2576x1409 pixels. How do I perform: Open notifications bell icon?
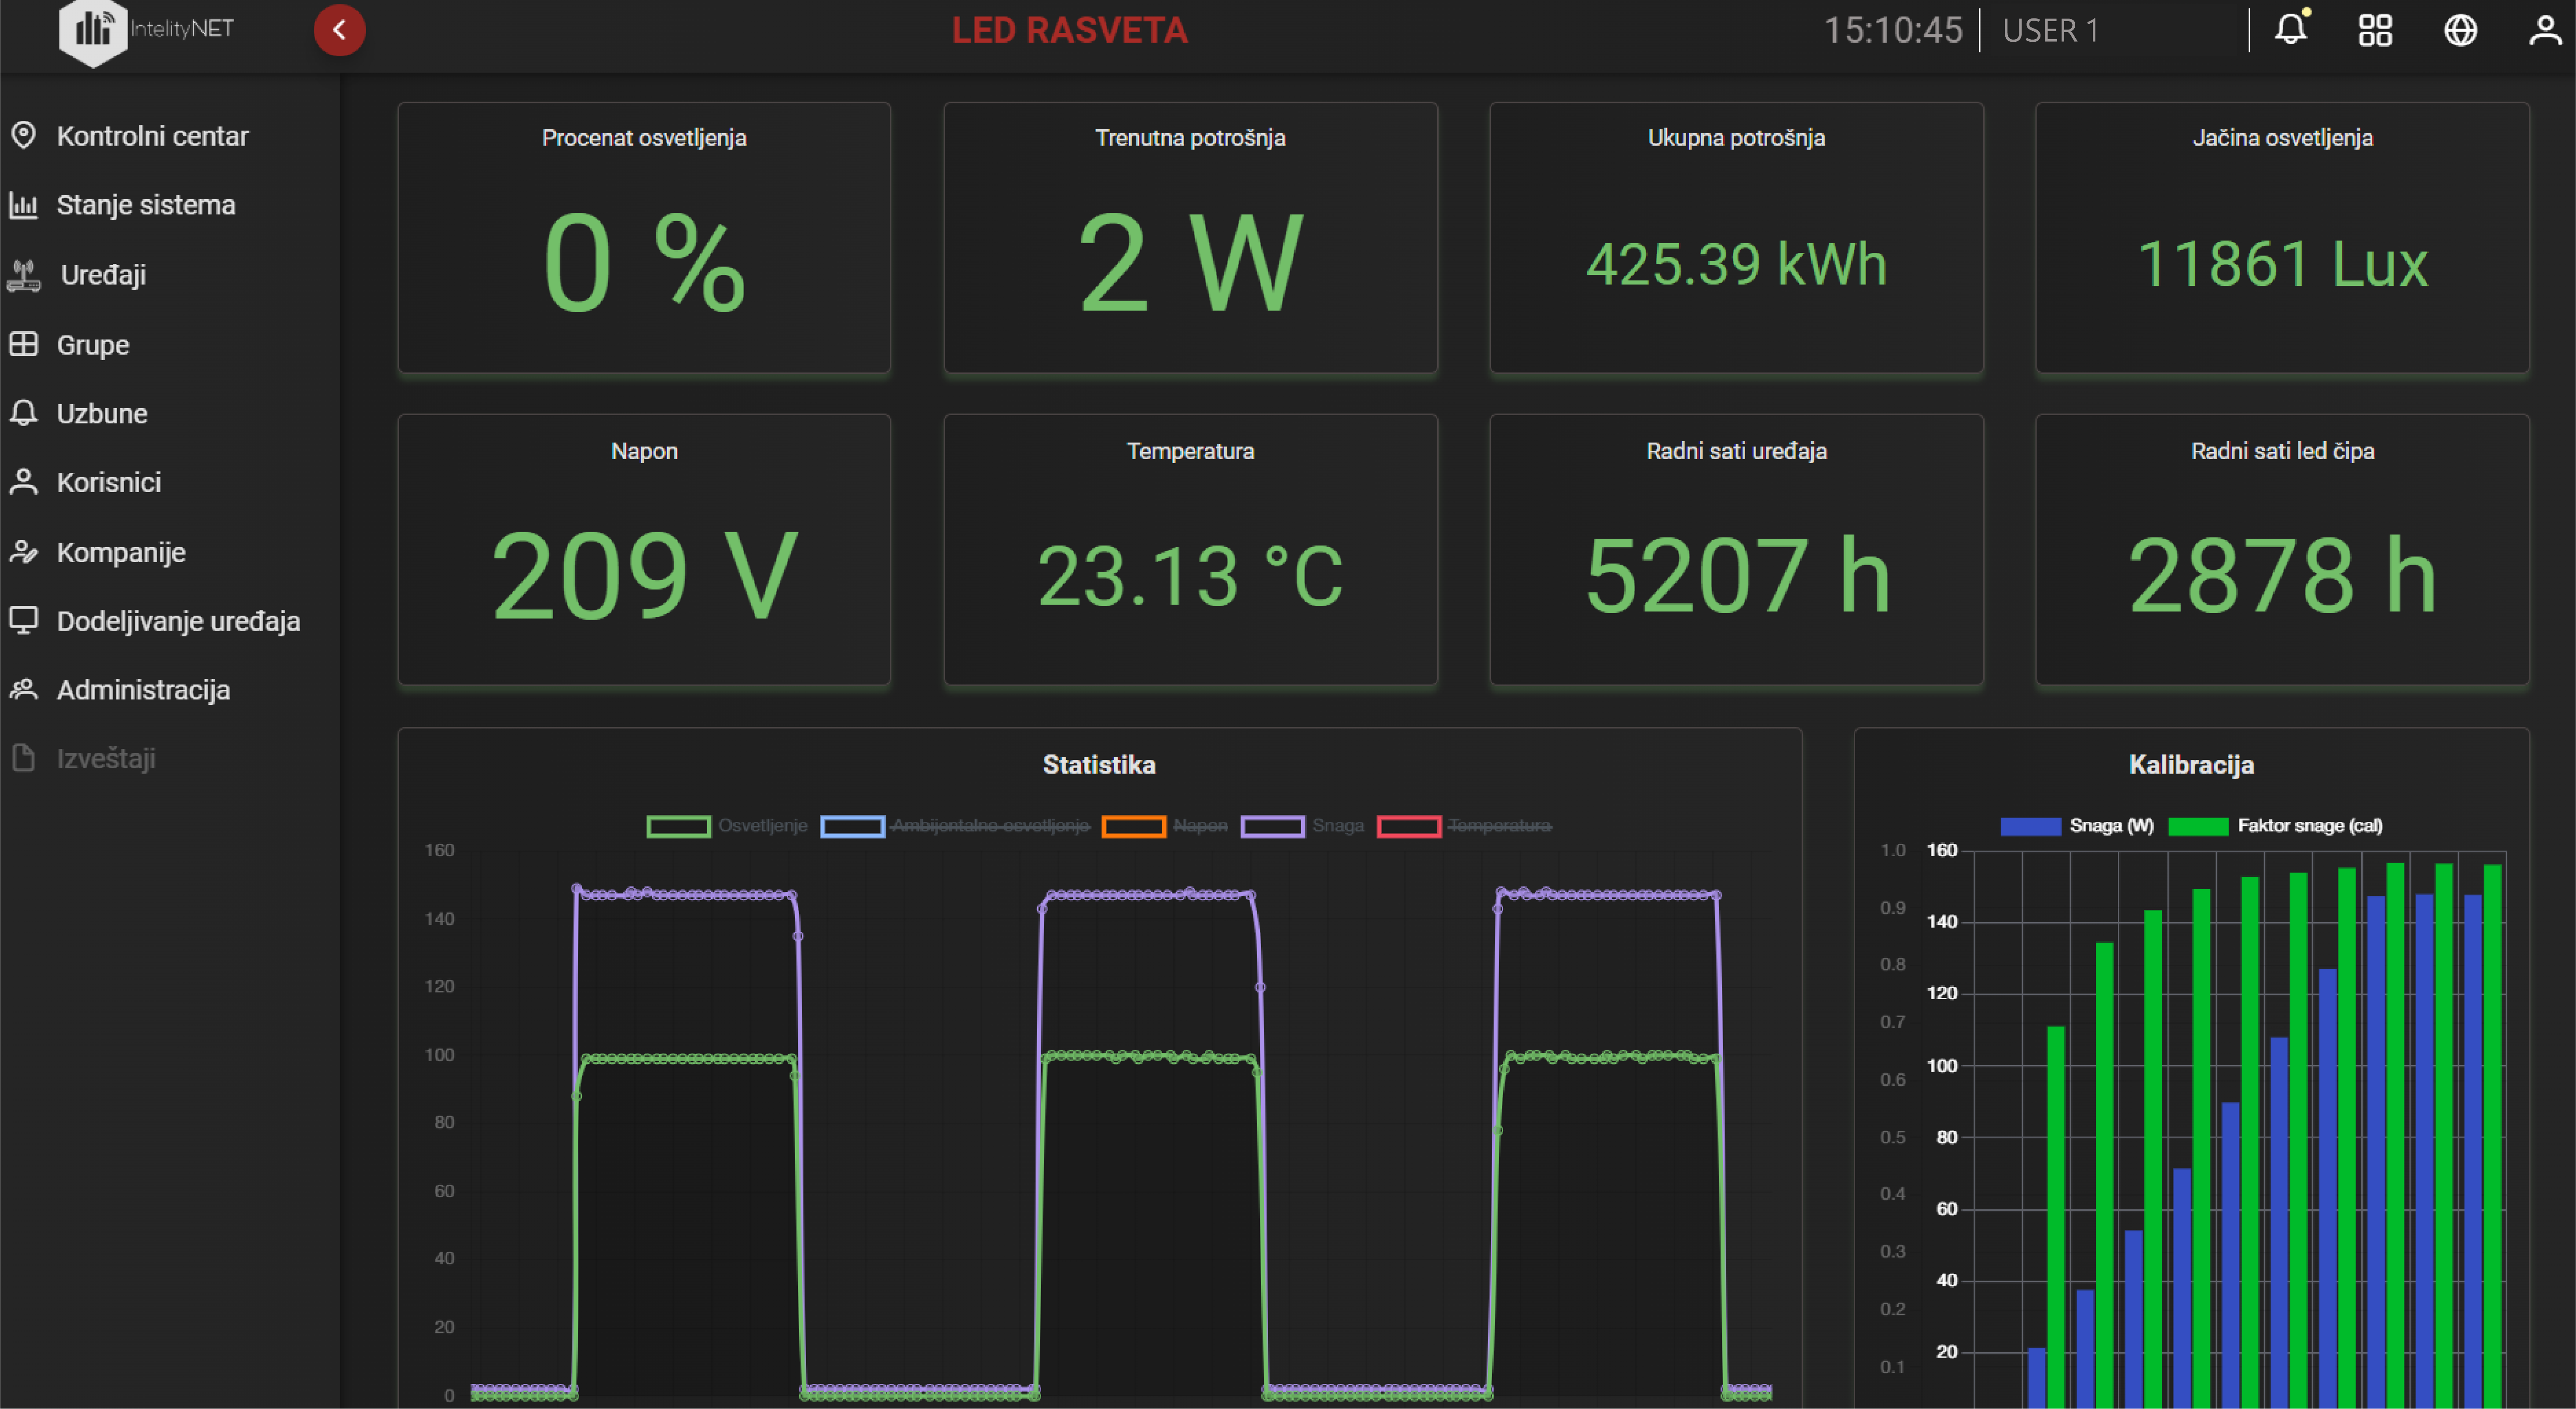(x=2291, y=29)
